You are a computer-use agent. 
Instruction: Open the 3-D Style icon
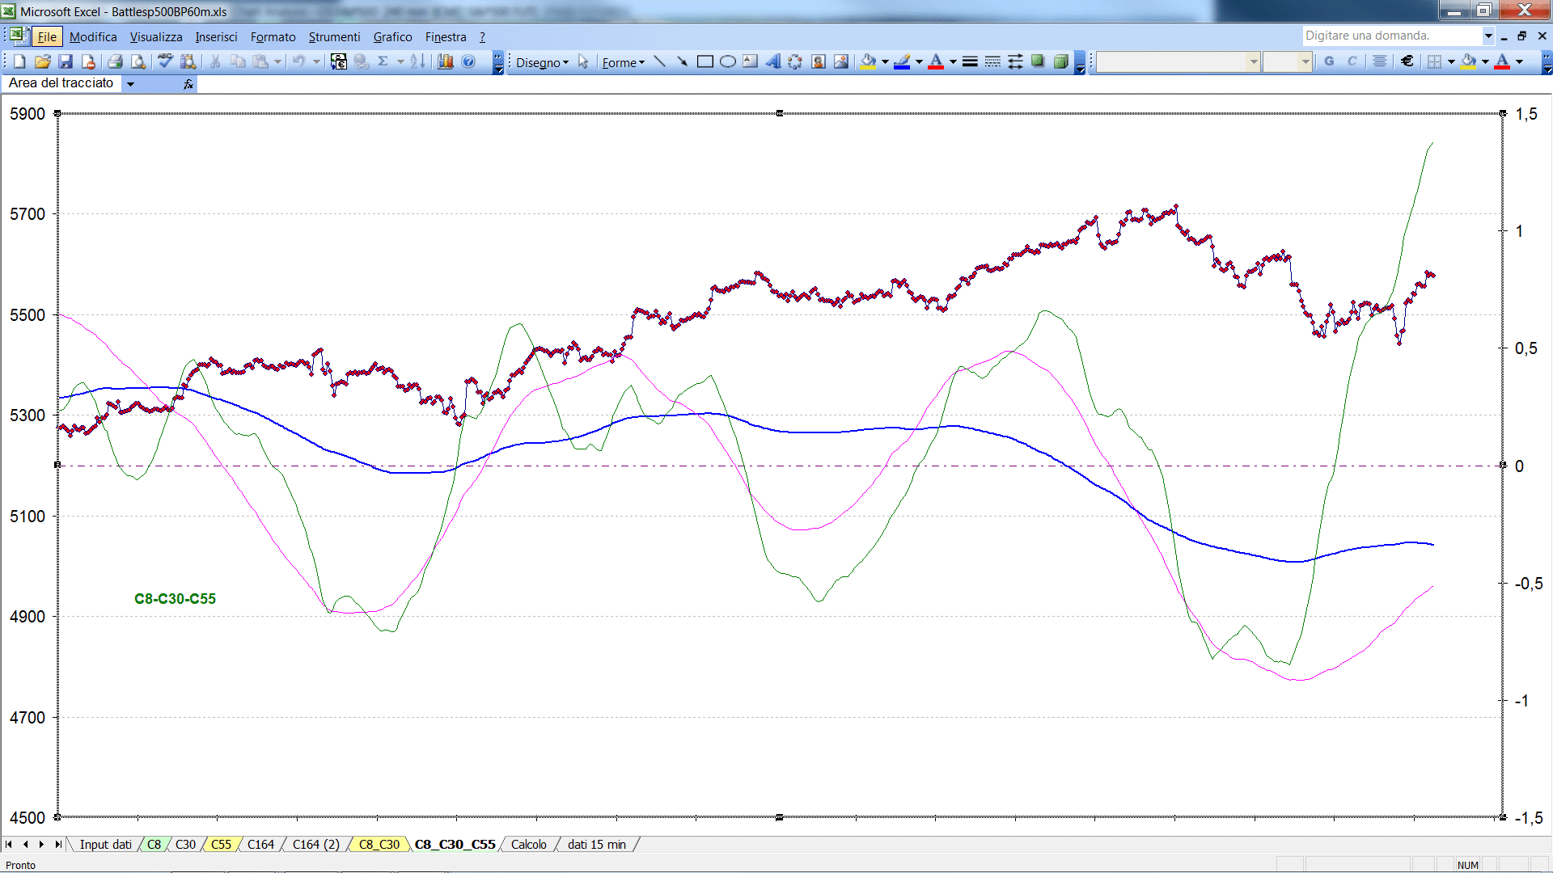coord(1060,61)
